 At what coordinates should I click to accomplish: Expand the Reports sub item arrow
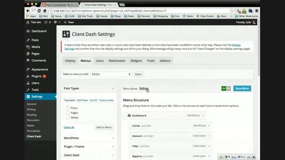[209, 156]
